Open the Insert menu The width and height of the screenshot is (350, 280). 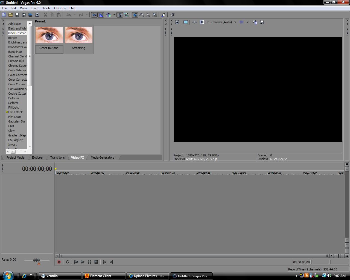(34, 8)
